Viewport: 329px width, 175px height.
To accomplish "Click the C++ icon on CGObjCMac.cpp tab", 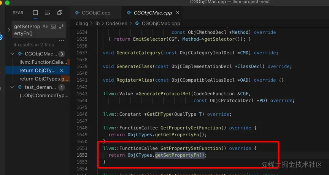I will pyautogui.click(x=129, y=13).
